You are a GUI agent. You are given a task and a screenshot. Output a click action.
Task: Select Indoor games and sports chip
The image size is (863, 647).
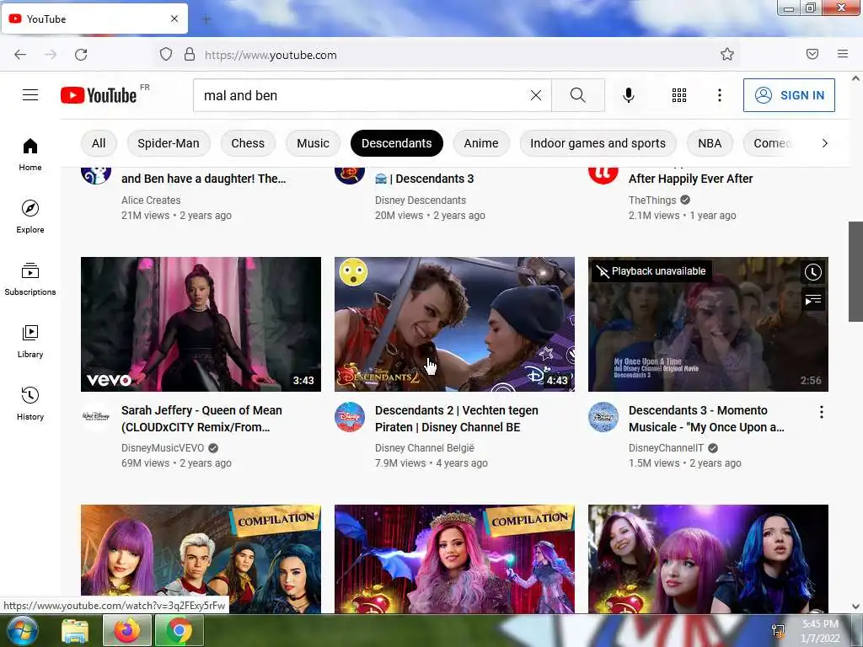click(598, 143)
